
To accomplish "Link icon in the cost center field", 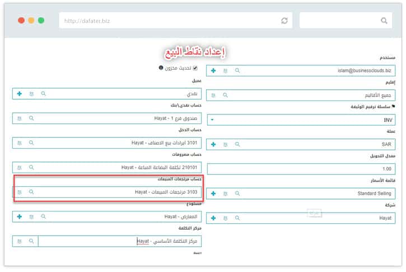I will coord(20,241).
